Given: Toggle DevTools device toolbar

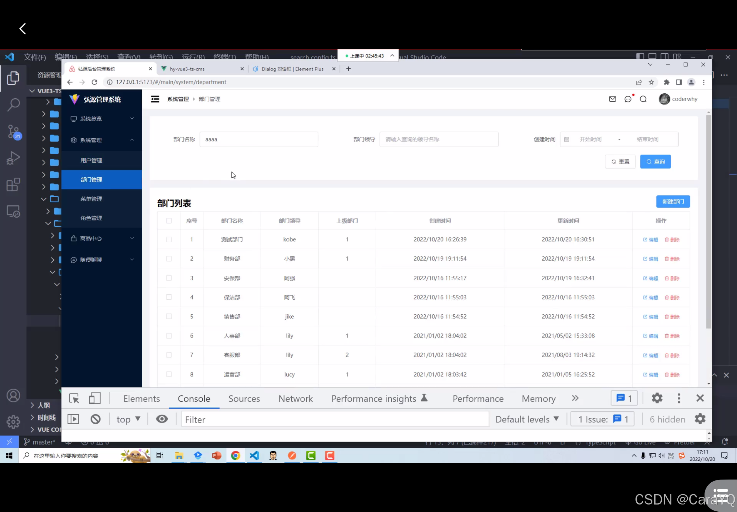Looking at the screenshot, I should [95, 398].
